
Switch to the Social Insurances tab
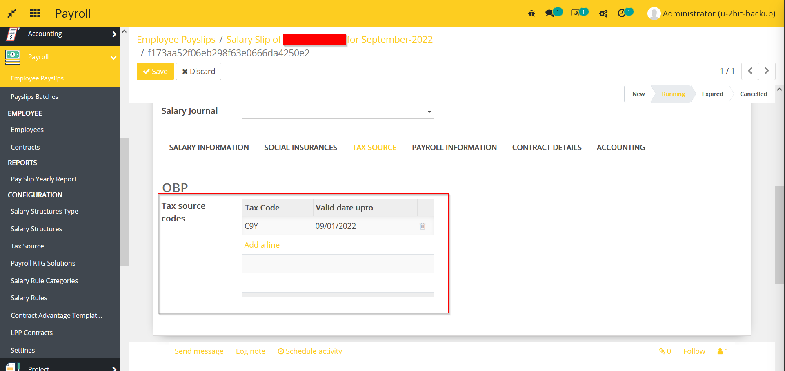click(300, 147)
